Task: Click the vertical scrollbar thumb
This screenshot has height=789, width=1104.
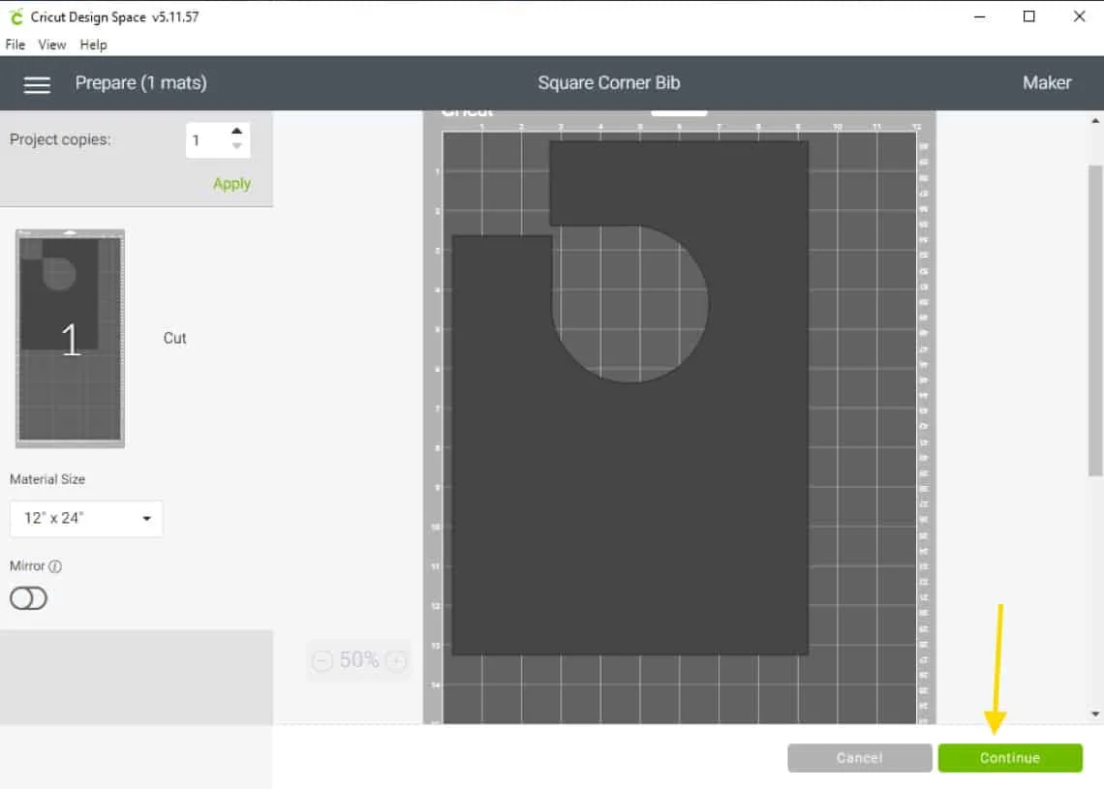Action: (x=1095, y=320)
